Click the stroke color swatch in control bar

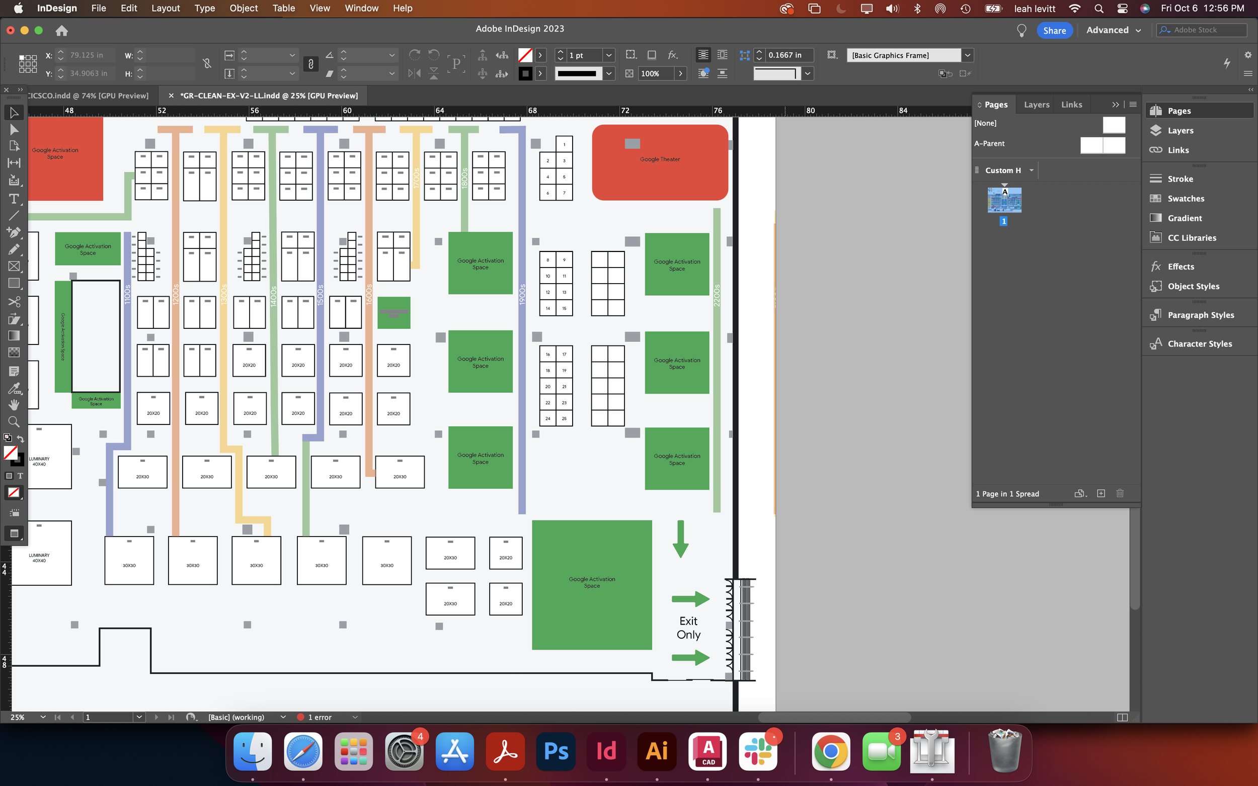tap(526, 73)
